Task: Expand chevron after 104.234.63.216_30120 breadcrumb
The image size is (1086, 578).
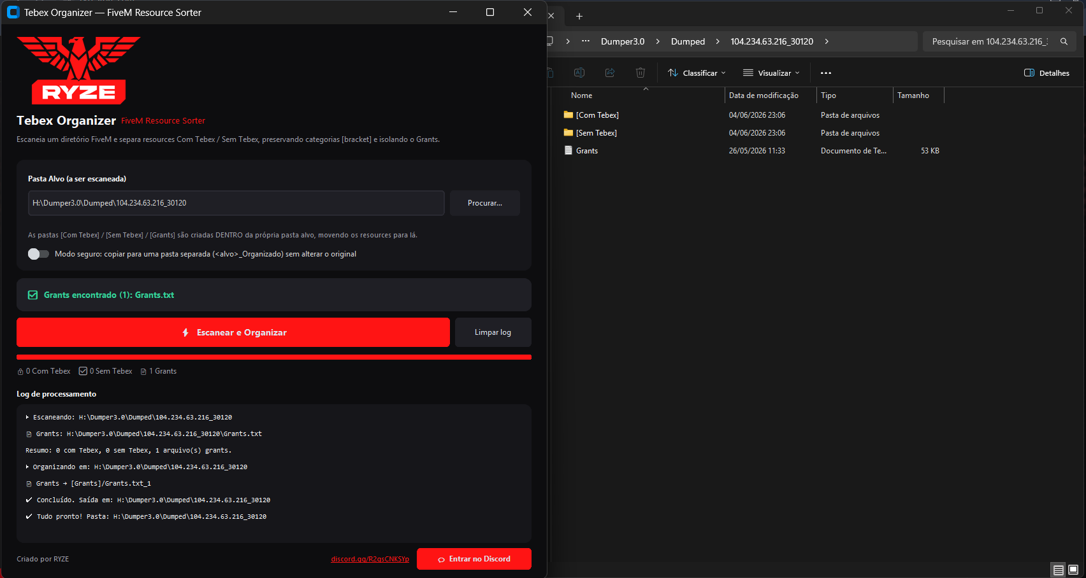Action: 827,41
